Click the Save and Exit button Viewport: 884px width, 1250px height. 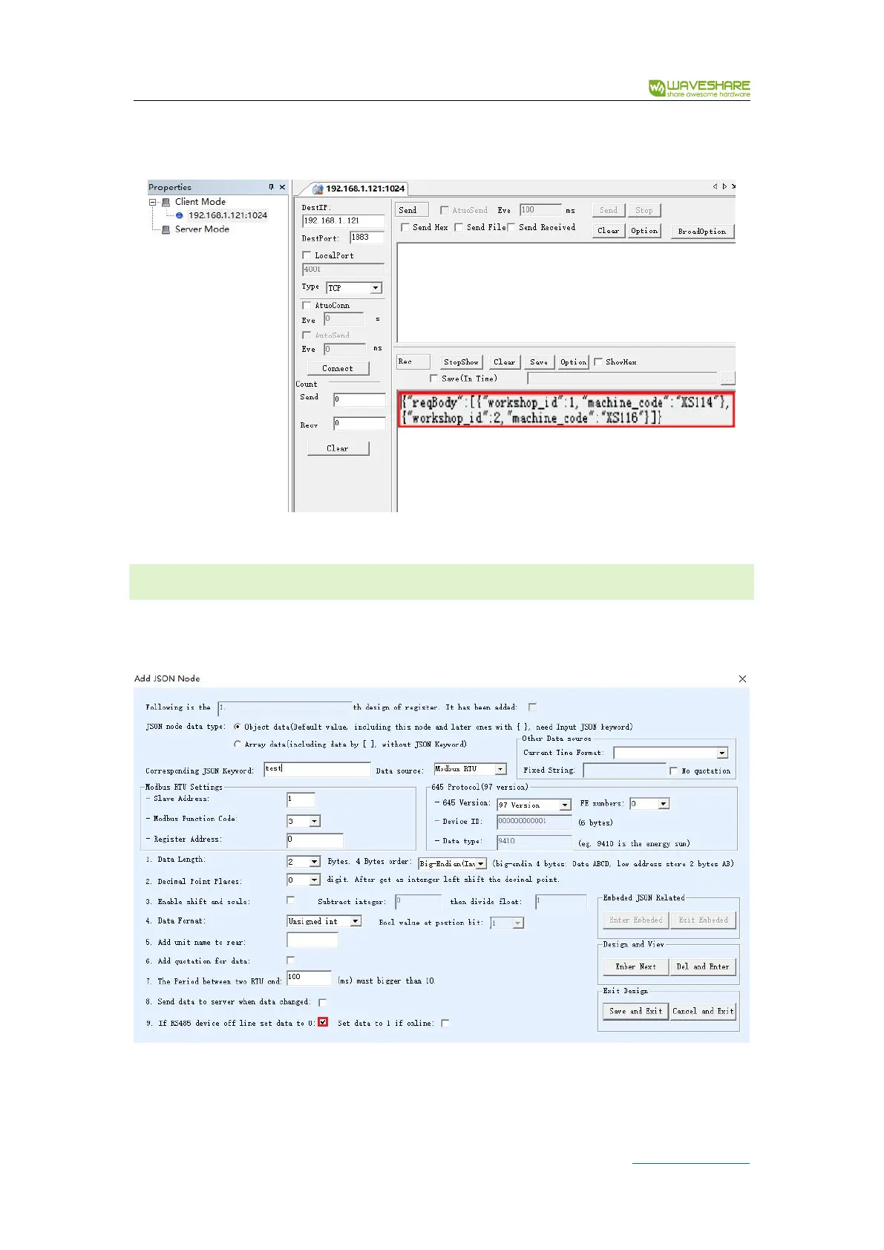636,1011
